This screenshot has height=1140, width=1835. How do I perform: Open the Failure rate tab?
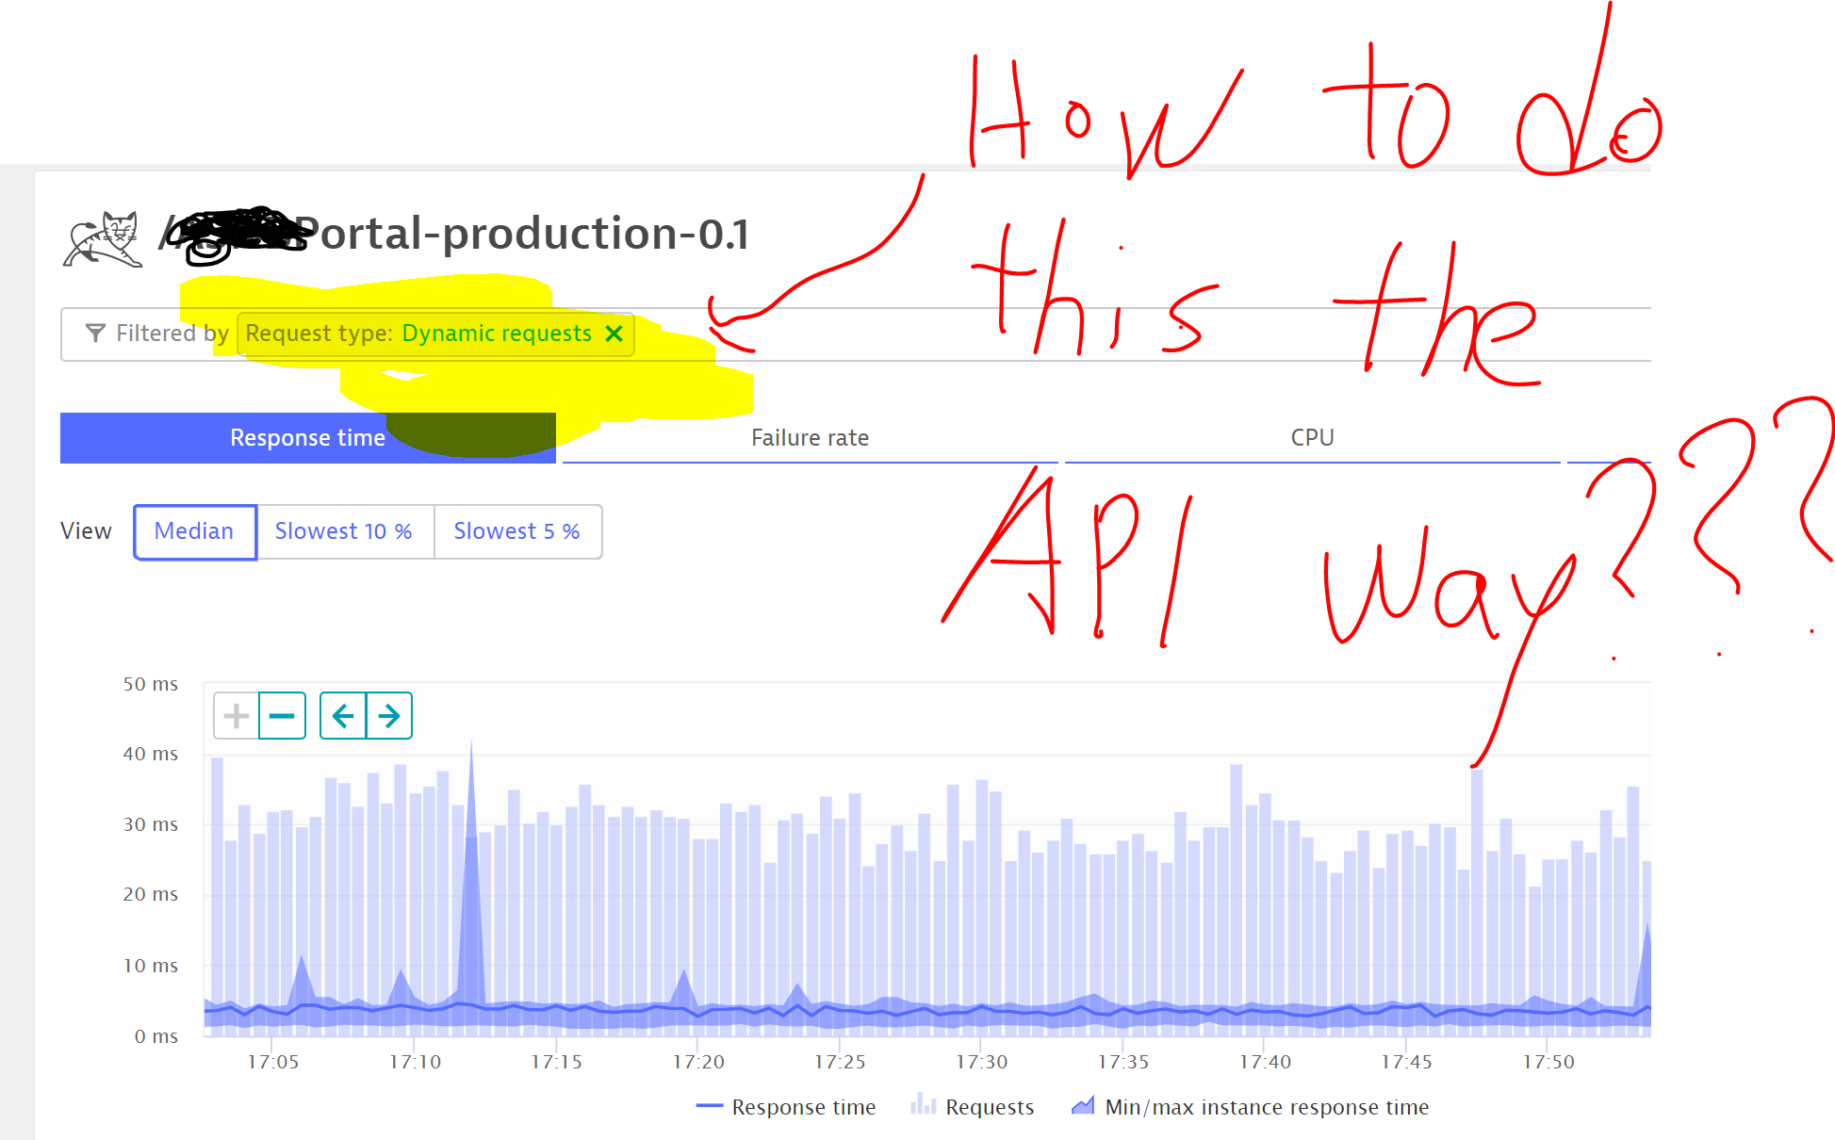click(810, 438)
